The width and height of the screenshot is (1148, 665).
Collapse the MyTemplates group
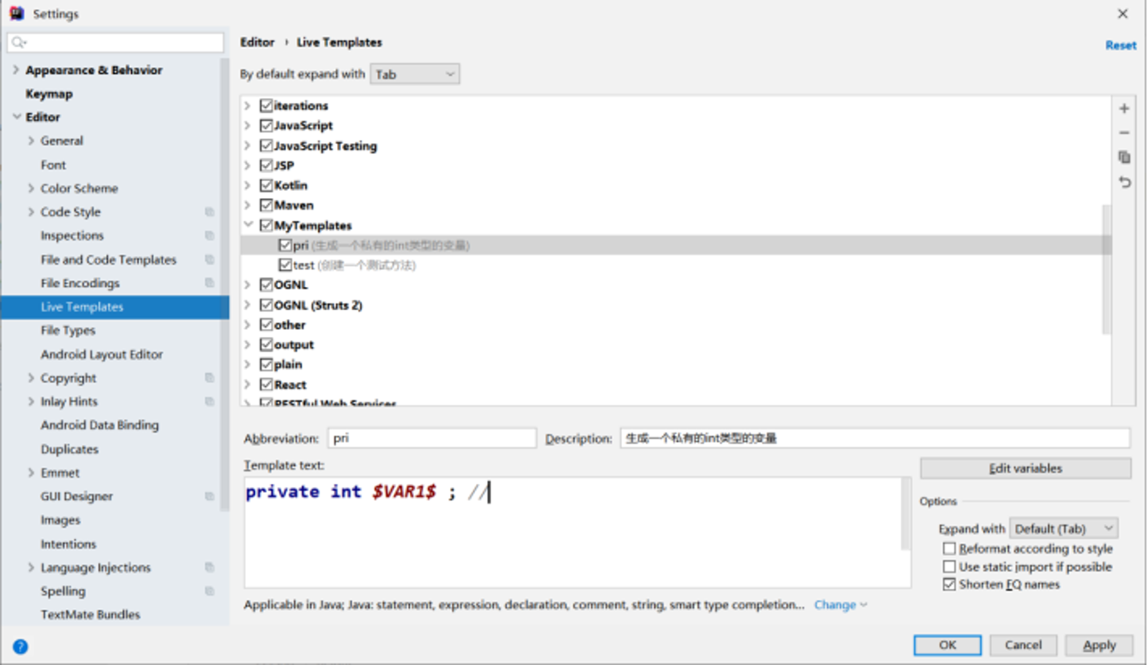248,225
